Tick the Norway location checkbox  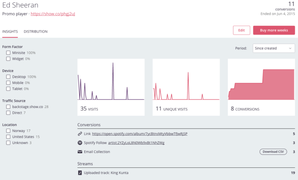point(8,131)
